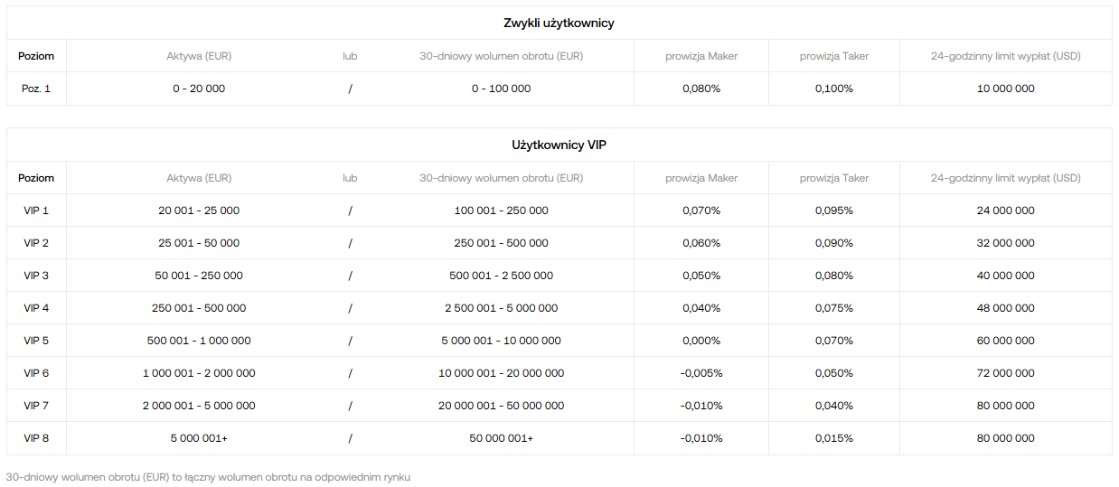1119x487 pixels.
Task: Click the 0,080% Maker fee value
Action: tap(701, 89)
